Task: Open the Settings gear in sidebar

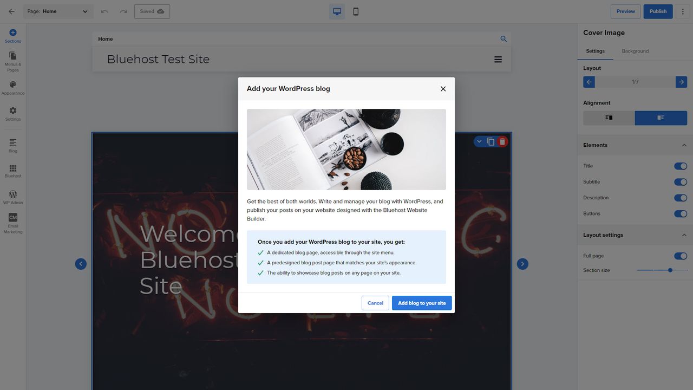Action: [x=13, y=114]
